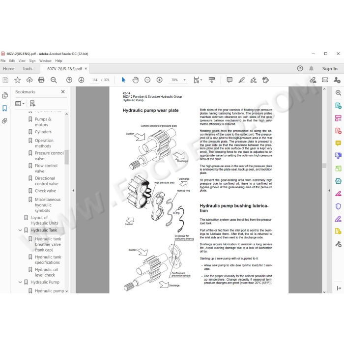
Task: Print the document with printer icon
Action: pyautogui.click(x=41, y=80)
